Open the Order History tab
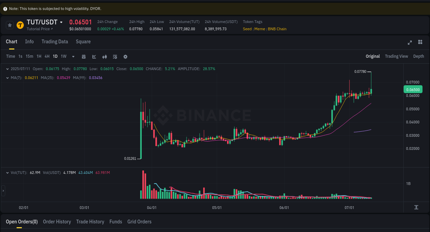Image resolution: width=430 pixels, height=232 pixels. (x=57, y=222)
